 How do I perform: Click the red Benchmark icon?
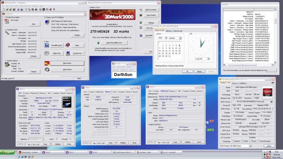(47, 63)
